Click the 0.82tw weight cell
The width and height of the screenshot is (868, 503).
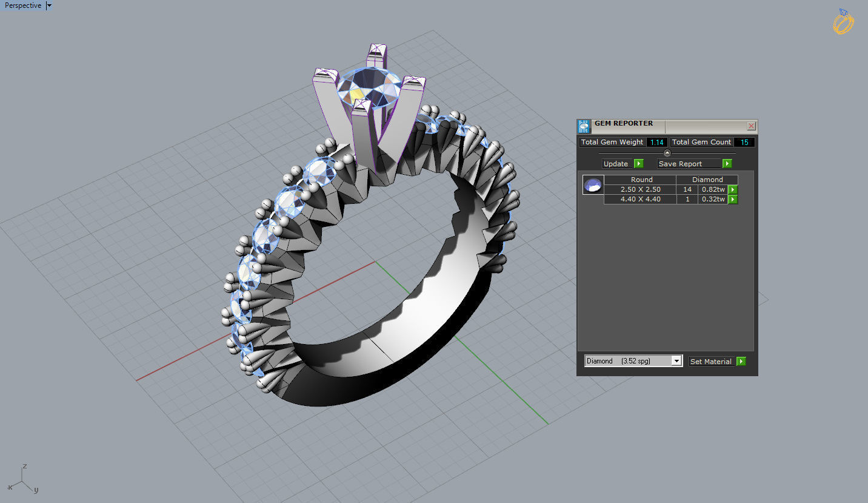(x=713, y=189)
